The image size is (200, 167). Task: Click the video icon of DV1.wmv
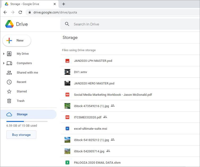click(x=67, y=72)
